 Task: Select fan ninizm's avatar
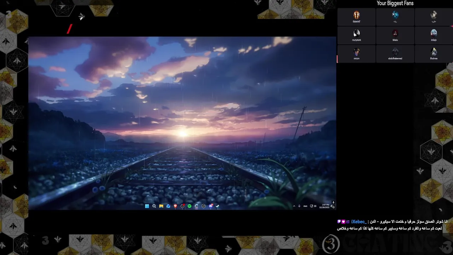pyautogui.click(x=356, y=52)
